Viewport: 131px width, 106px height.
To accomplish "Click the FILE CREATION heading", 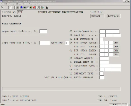I will pos(12,24).
